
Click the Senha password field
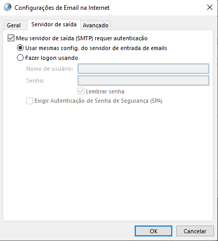143,81
